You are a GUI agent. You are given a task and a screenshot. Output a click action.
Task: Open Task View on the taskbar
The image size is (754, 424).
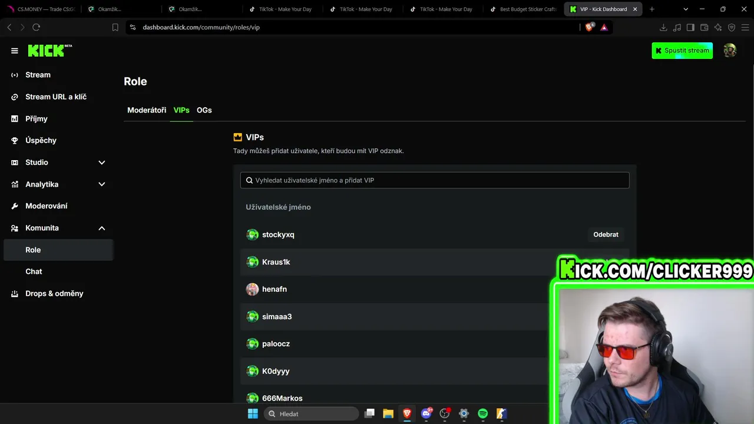pyautogui.click(x=370, y=413)
